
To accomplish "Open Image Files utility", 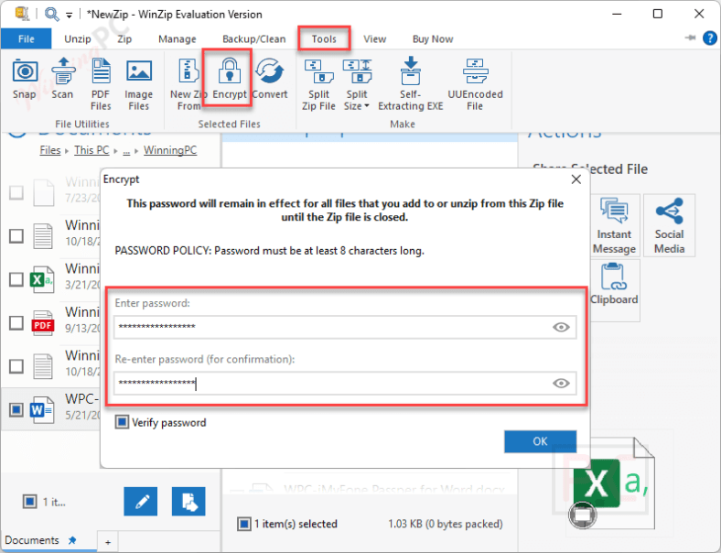I will coord(139,84).
